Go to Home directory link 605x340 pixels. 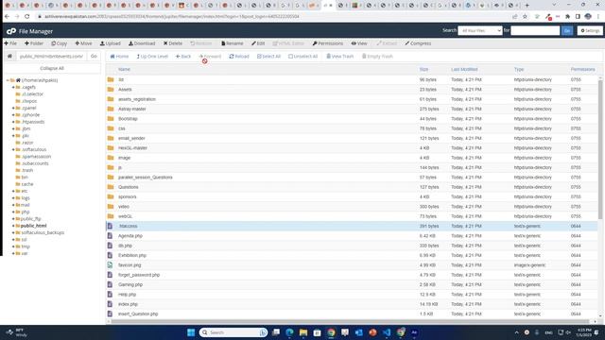[119, 57]
